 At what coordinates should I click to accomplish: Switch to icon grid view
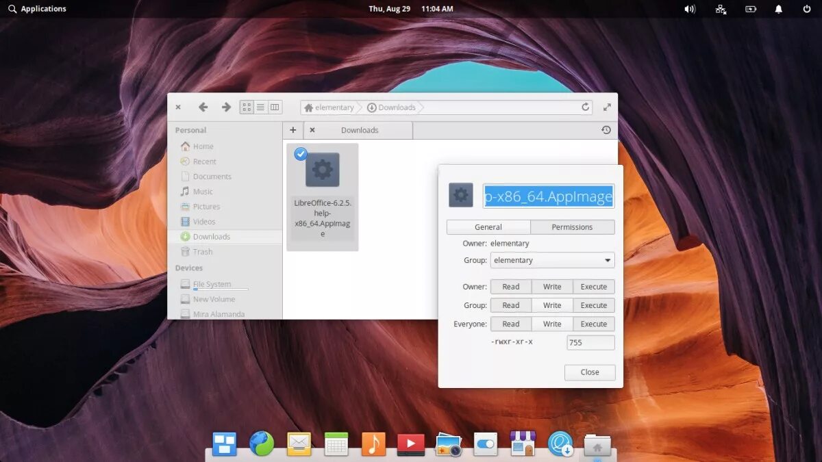(247, 107)
